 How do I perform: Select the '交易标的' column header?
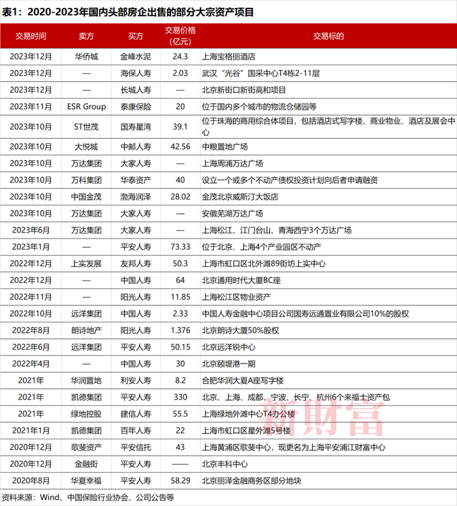pyautogui.click(x=328, y=36)
